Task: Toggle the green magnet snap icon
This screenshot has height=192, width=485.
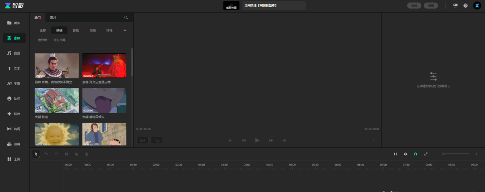Action: click(x=415, y=154)
